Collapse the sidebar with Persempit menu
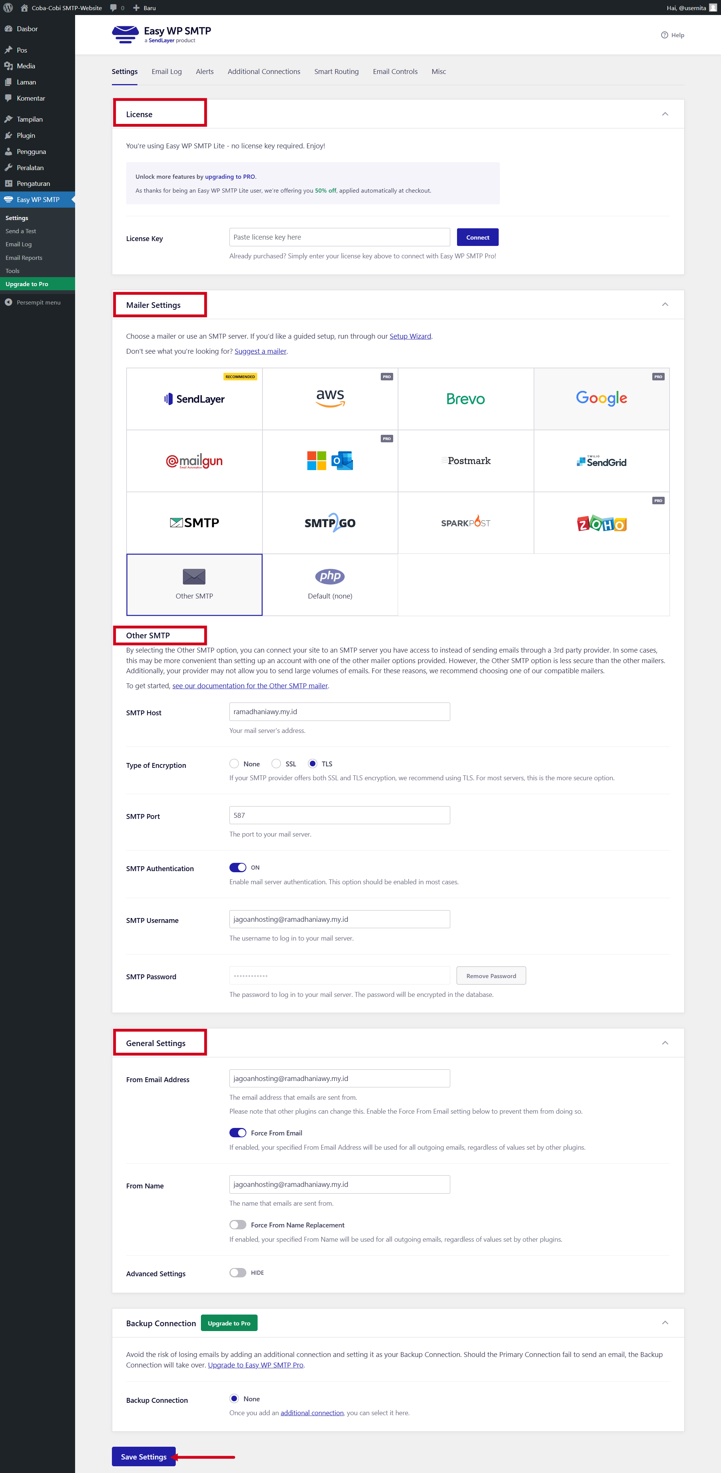 coord(37,303)
